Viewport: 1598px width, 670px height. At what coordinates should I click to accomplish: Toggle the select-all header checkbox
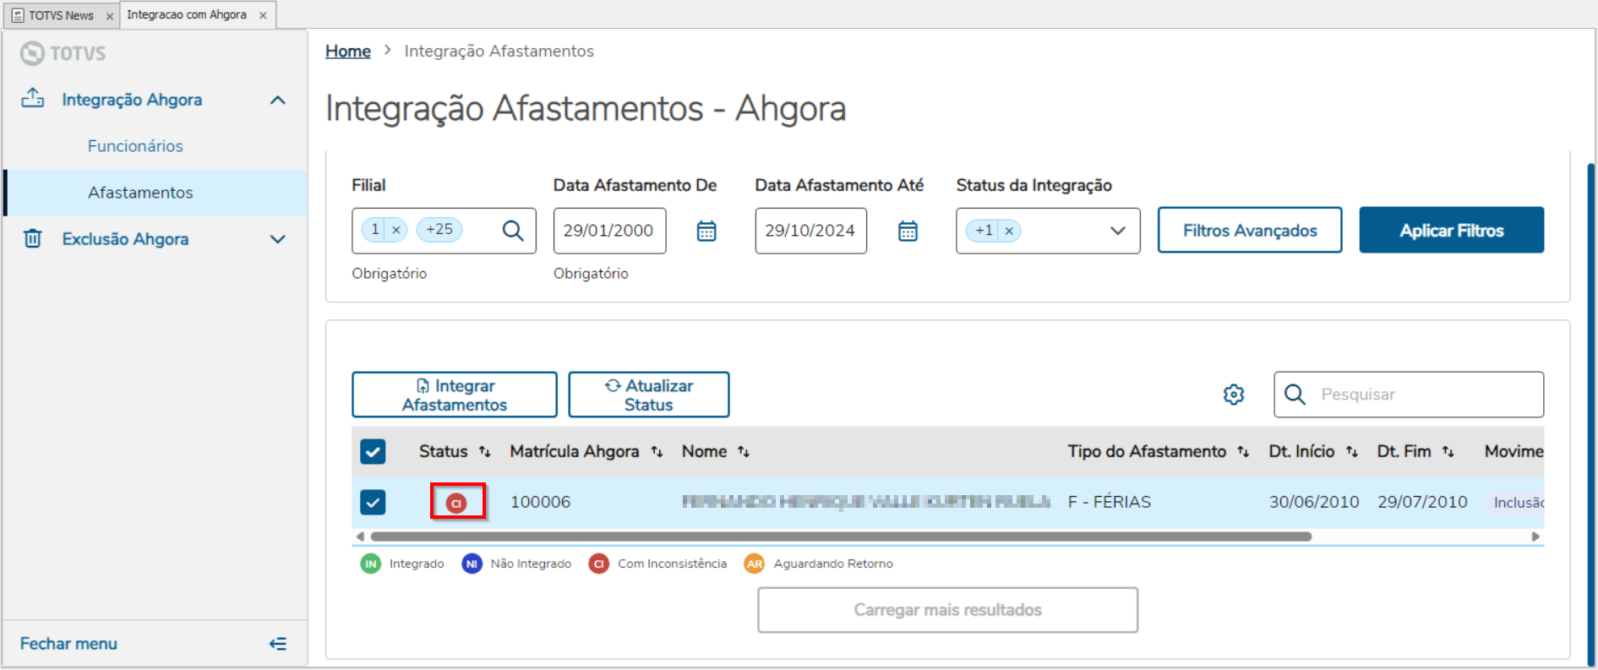point(373,451)
